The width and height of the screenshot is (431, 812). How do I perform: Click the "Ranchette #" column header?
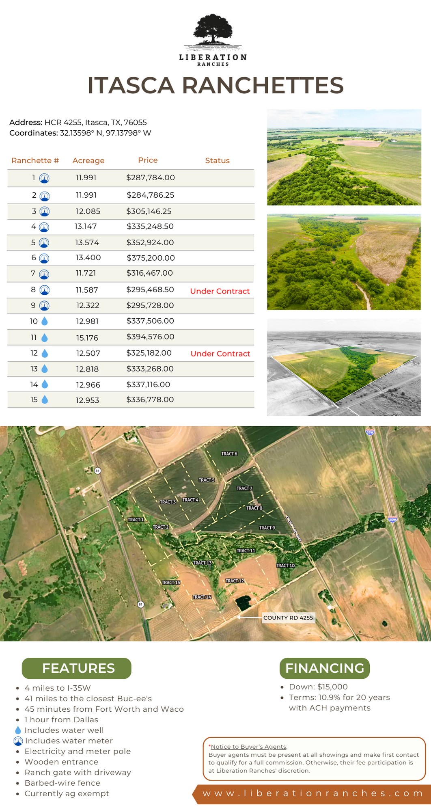[x=35, y=160]
